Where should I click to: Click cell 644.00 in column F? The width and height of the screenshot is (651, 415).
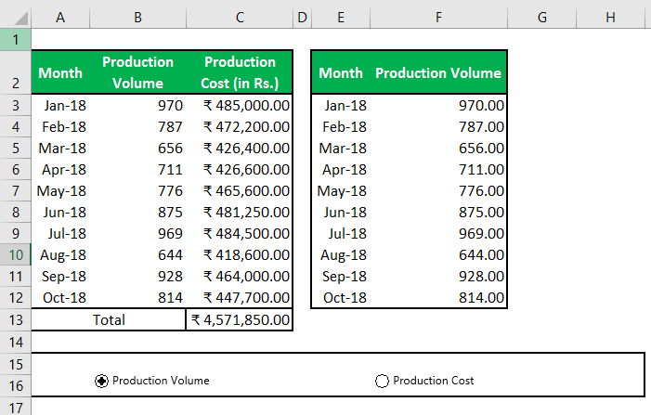click(438, 254)
